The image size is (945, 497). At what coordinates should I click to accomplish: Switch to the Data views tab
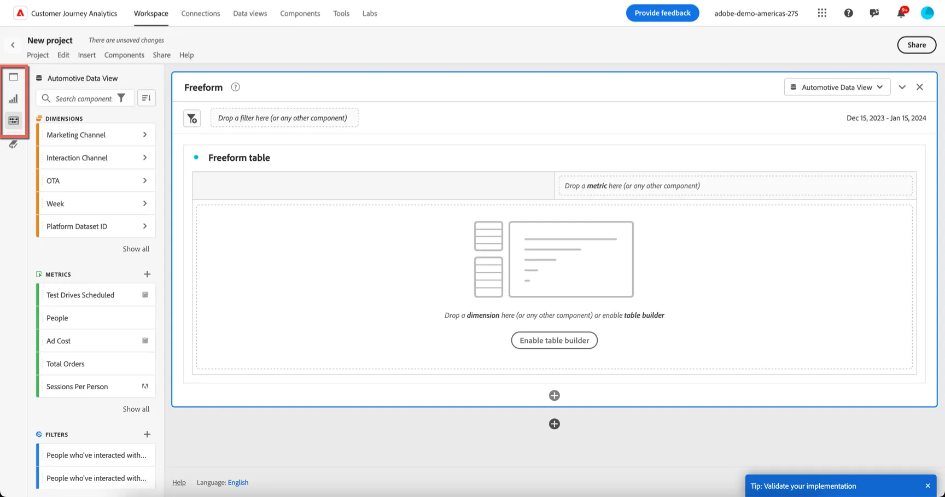click(250, 13)
